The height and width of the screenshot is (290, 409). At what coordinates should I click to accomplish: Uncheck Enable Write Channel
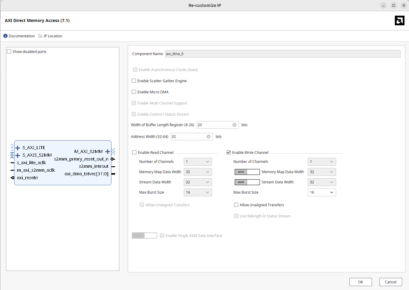(x=229, y=153)
